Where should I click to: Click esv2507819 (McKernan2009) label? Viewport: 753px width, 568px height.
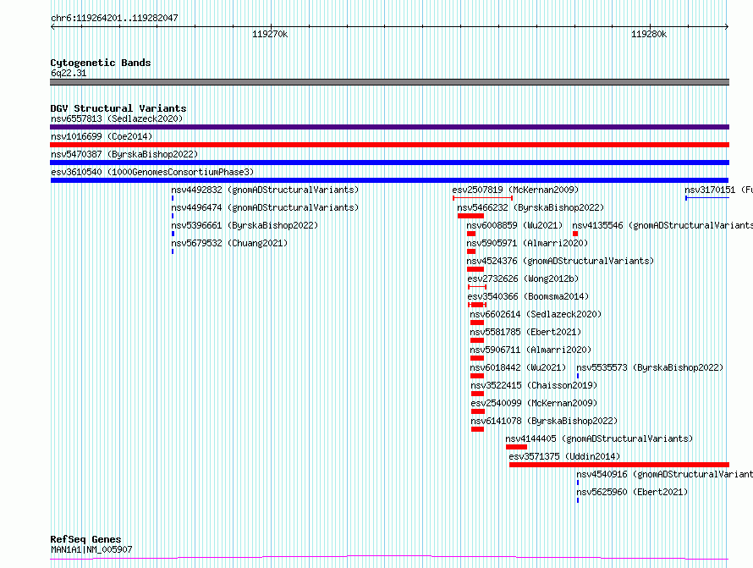(x=515, y=190)
